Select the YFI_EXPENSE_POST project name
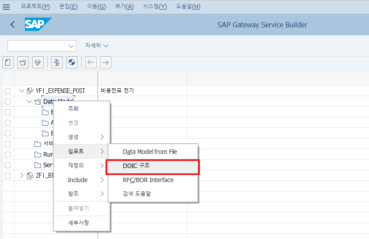Screen dimensions: 369x239 [60, 91]
